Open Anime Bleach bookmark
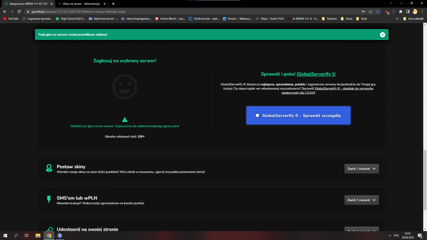 [170, 19]
